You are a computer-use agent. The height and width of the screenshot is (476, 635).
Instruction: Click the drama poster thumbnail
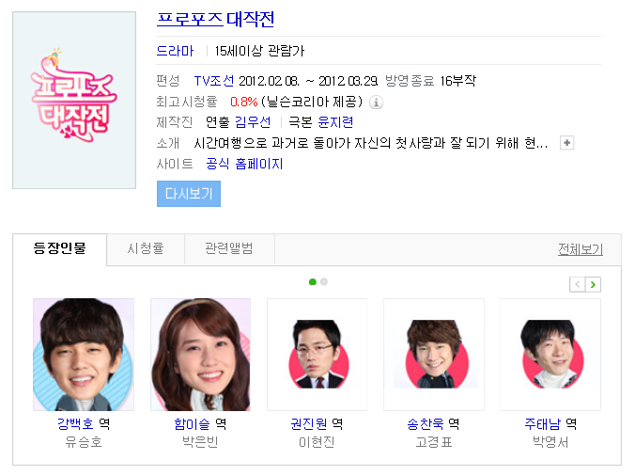point(74,100)
